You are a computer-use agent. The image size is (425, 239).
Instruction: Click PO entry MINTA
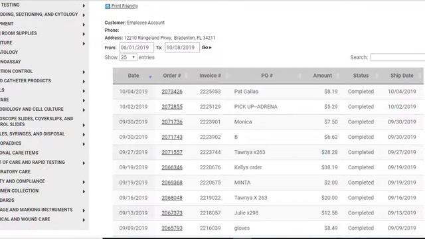(x=242, y=183)
